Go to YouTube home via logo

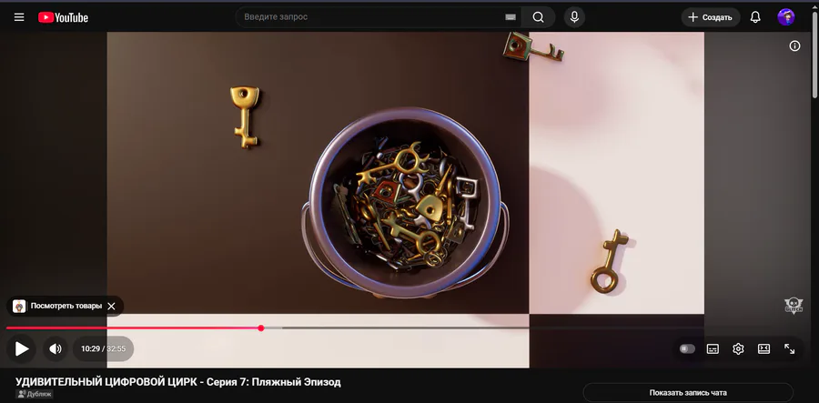click(63, 17)
